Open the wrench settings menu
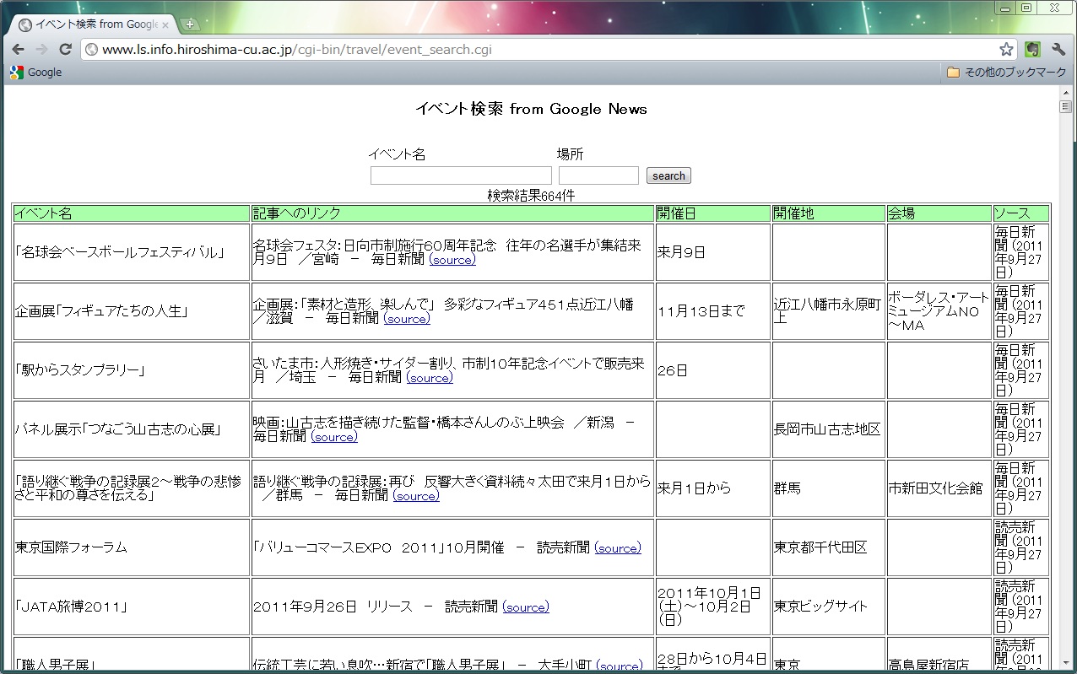The image size is (1077, 674). [1058, 49]
